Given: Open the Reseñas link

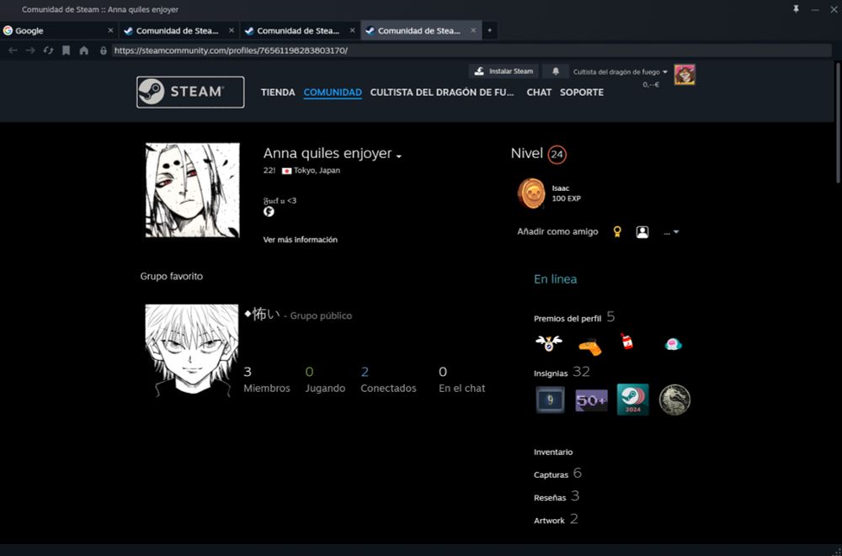Looking at the screenshot, I should tap(550, 498).
